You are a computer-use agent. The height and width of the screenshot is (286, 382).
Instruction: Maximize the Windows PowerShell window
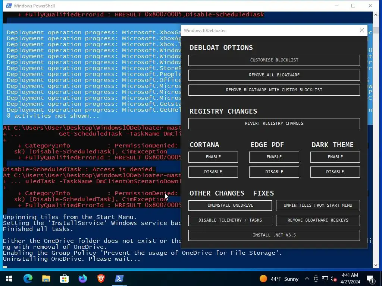coord(353,6)
